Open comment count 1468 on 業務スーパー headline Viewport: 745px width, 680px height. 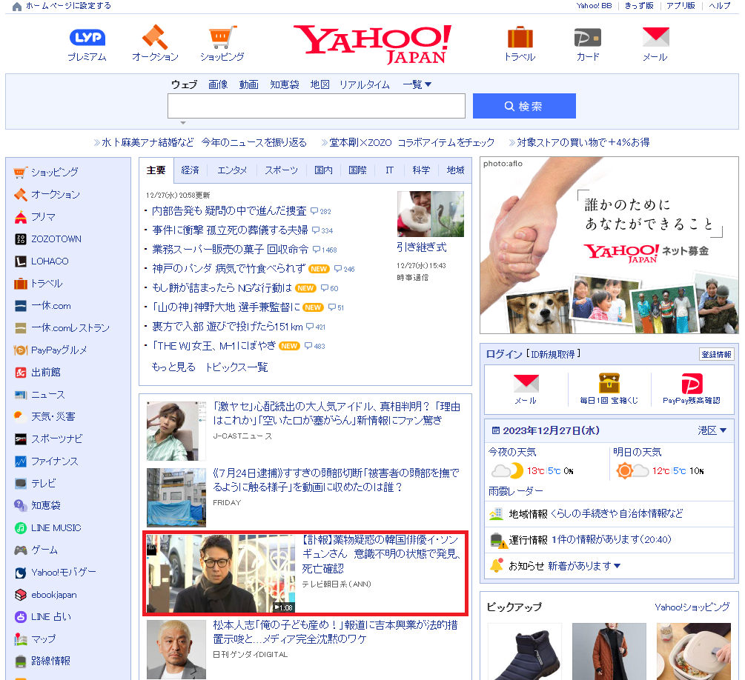[325, 250]
